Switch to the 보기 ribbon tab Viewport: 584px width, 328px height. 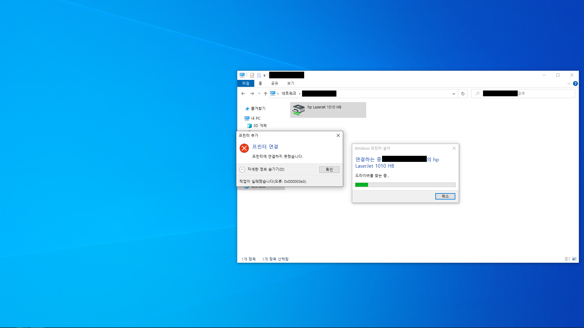click(290, 83)
